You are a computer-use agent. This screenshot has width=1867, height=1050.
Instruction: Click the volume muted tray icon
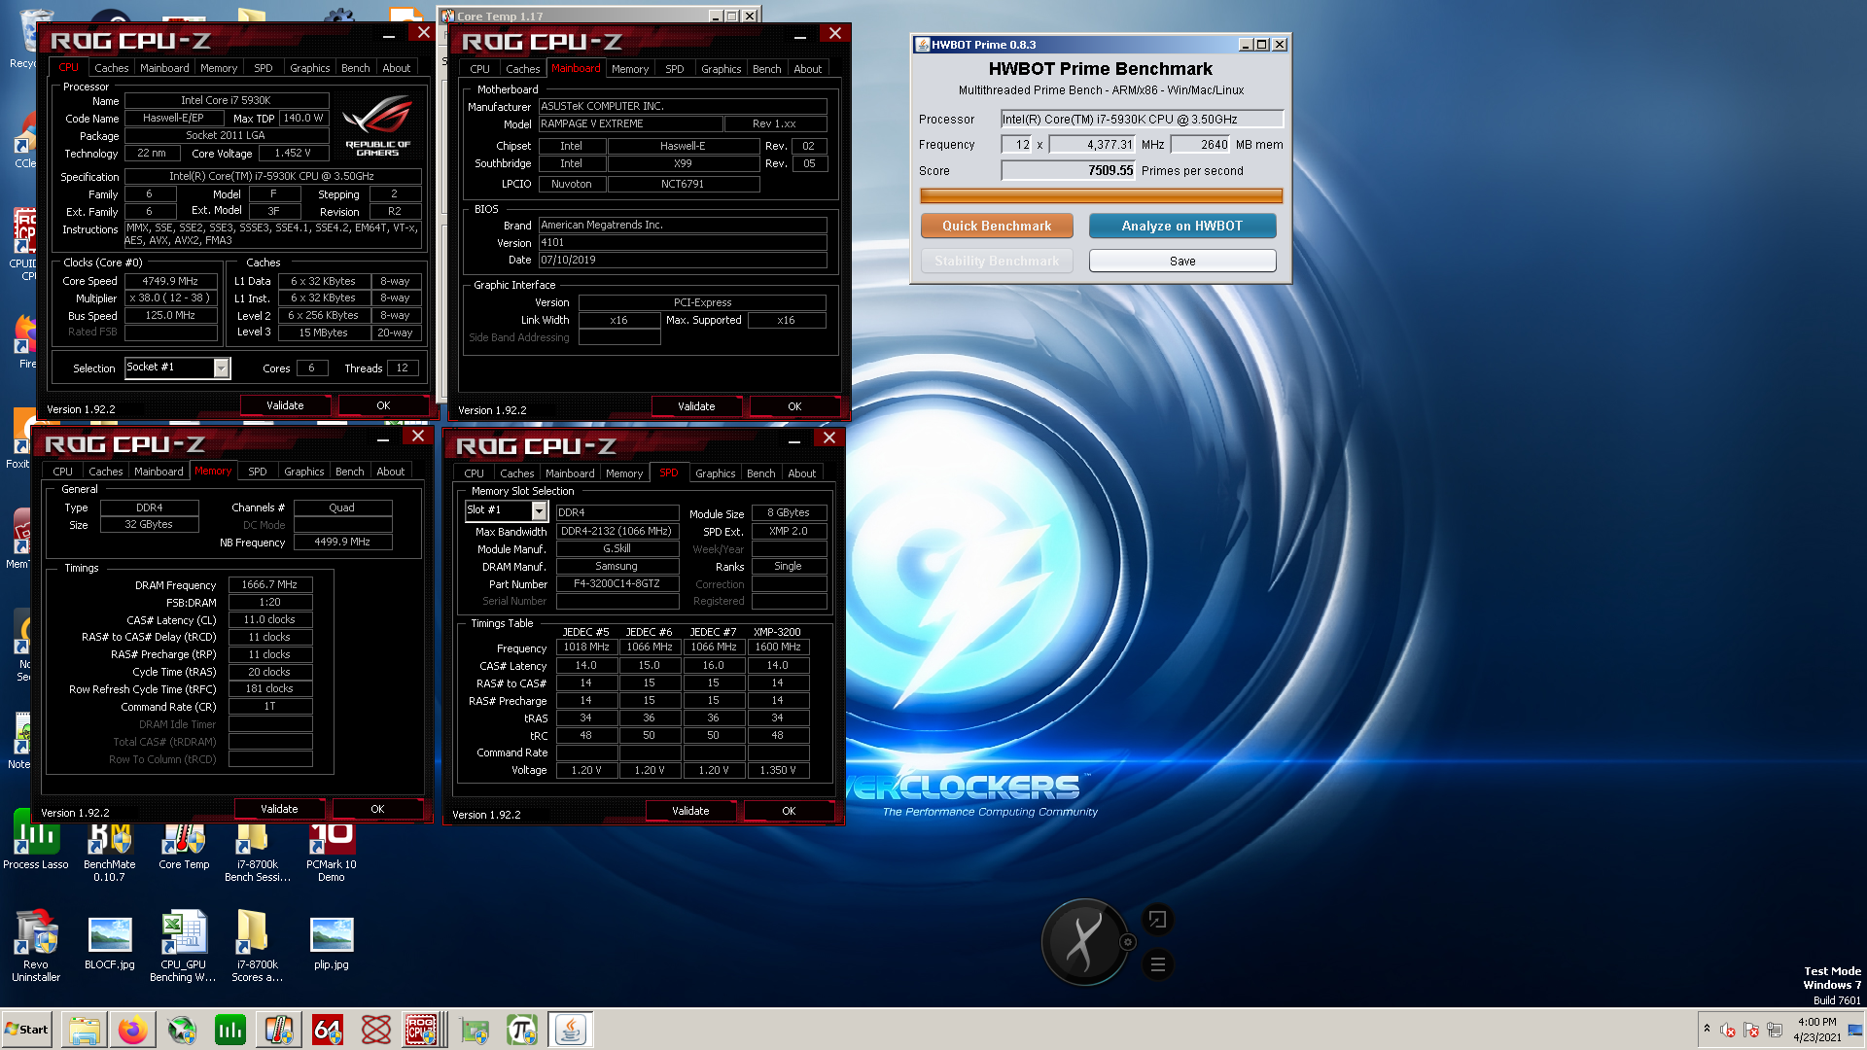click(1728, 1030)
